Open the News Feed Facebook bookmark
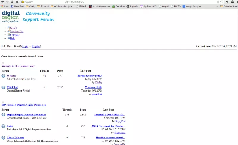238x145 pixels. point(17,6)
